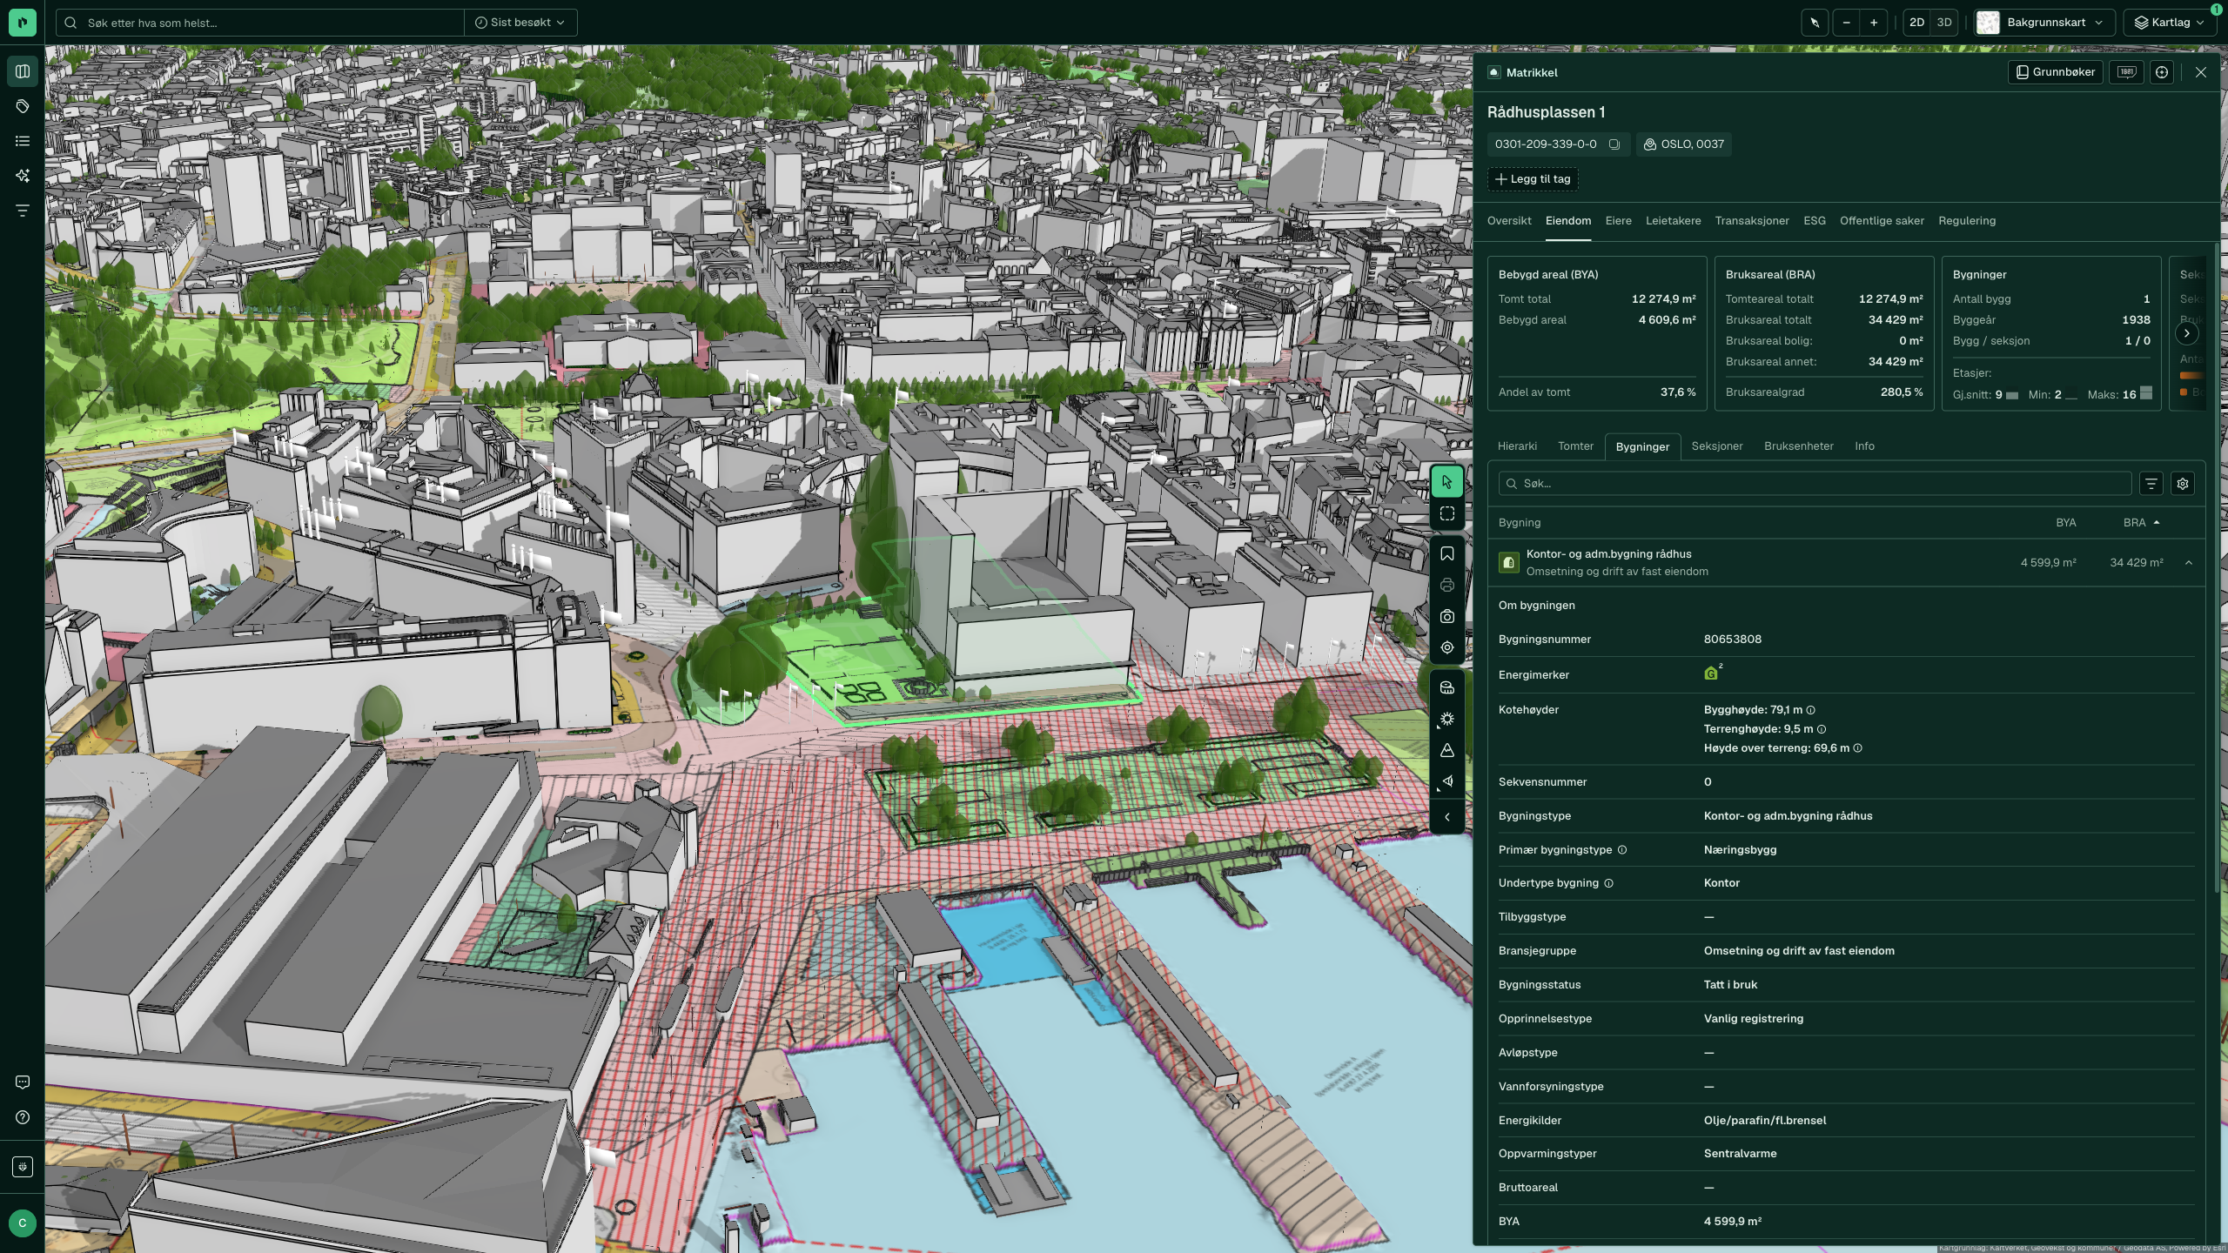Viewport: 2228px width, 1253px height.
Task: Click the mountain terrain tool icon
Action: (x=1447, y=750)
